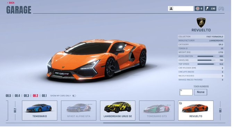Viewport: 236px width, 128px height.
Task: Click the Handling stat bar
Action: pos(206,60)
